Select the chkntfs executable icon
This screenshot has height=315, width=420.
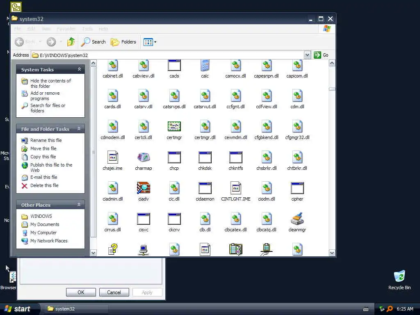pyautogui.click(x=236, y=157)
